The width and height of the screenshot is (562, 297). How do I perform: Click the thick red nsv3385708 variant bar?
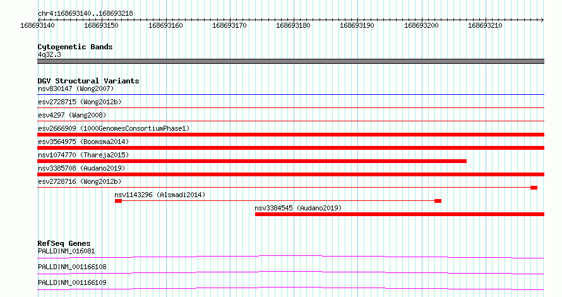290,174
